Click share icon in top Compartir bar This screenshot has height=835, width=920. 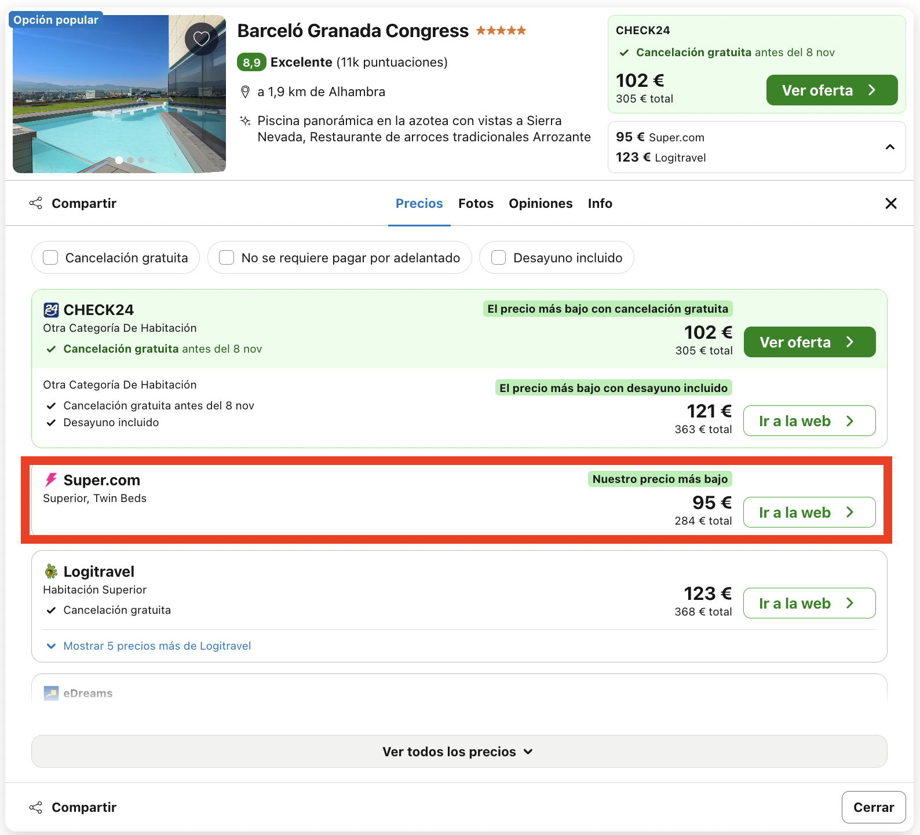click(x=36, y=203)
